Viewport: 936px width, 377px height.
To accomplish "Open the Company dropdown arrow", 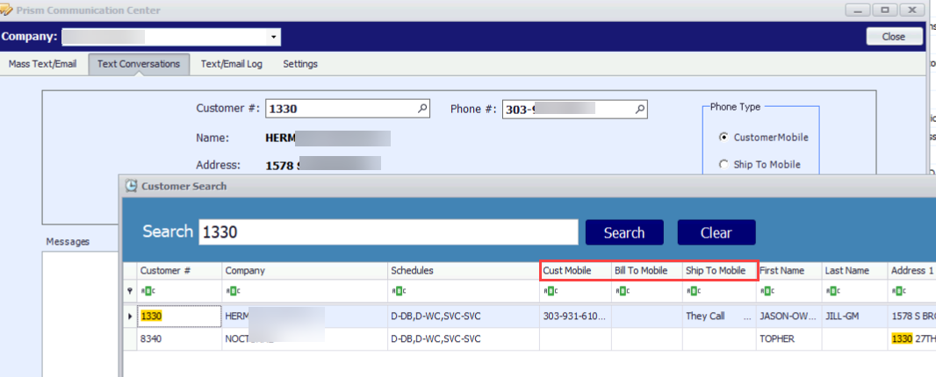I will [x=273, y=37].
